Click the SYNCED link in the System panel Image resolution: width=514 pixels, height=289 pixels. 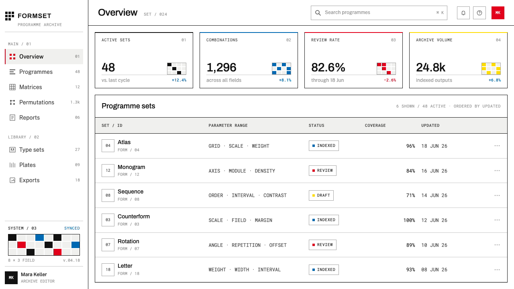click(72, 228)
